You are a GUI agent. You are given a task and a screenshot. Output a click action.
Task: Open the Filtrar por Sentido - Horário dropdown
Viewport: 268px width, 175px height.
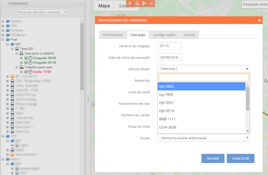point(42,12)
